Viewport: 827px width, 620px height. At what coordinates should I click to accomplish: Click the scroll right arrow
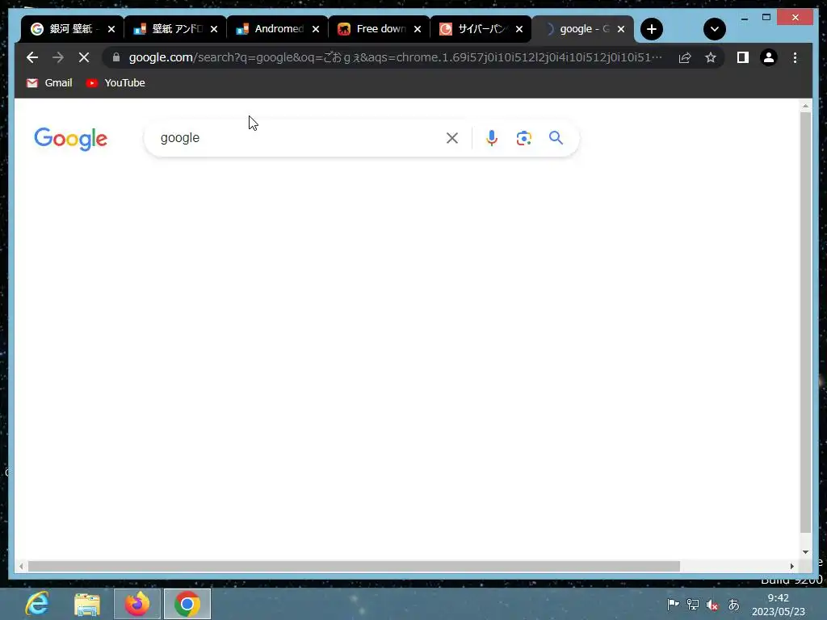(791, 566)
